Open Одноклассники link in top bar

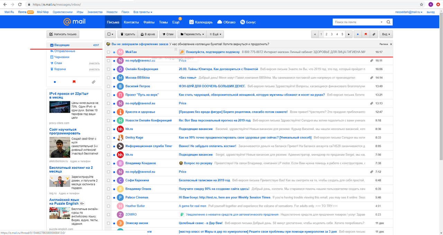pyautogui.click(x=63, y=12)
